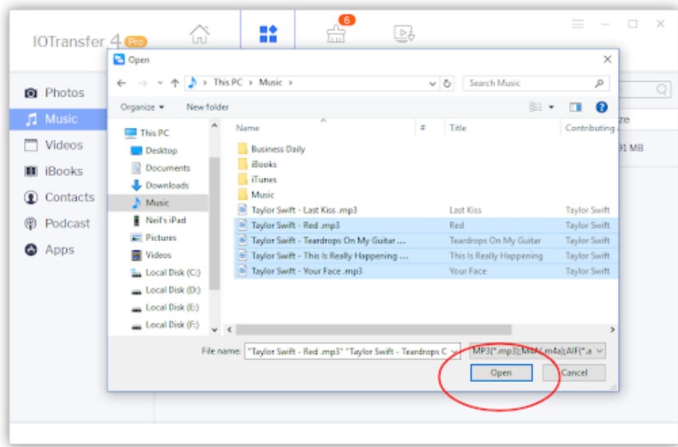Open the Organize dropdown menu
Screen dimensions: 678x447
click(x=142, y=107)
